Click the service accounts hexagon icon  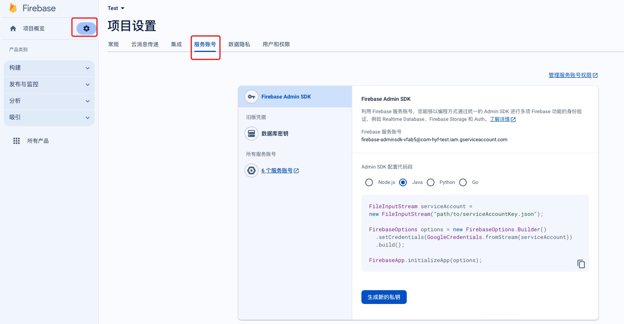tap(251, 170)
